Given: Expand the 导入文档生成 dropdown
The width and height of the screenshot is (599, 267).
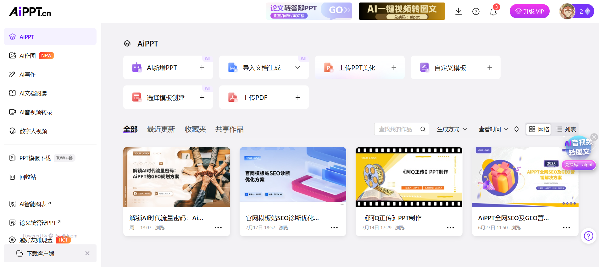Looking at the screenshot, I should [298, 68].
